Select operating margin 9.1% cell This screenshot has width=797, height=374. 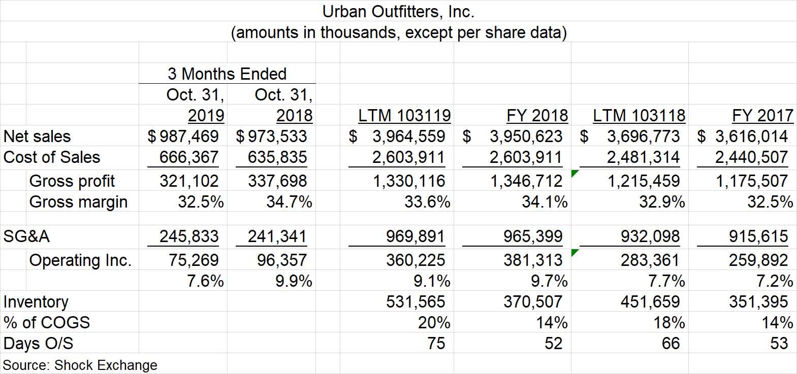point(432,281)
